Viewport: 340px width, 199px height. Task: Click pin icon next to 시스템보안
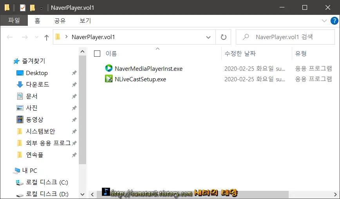(74, 131)
